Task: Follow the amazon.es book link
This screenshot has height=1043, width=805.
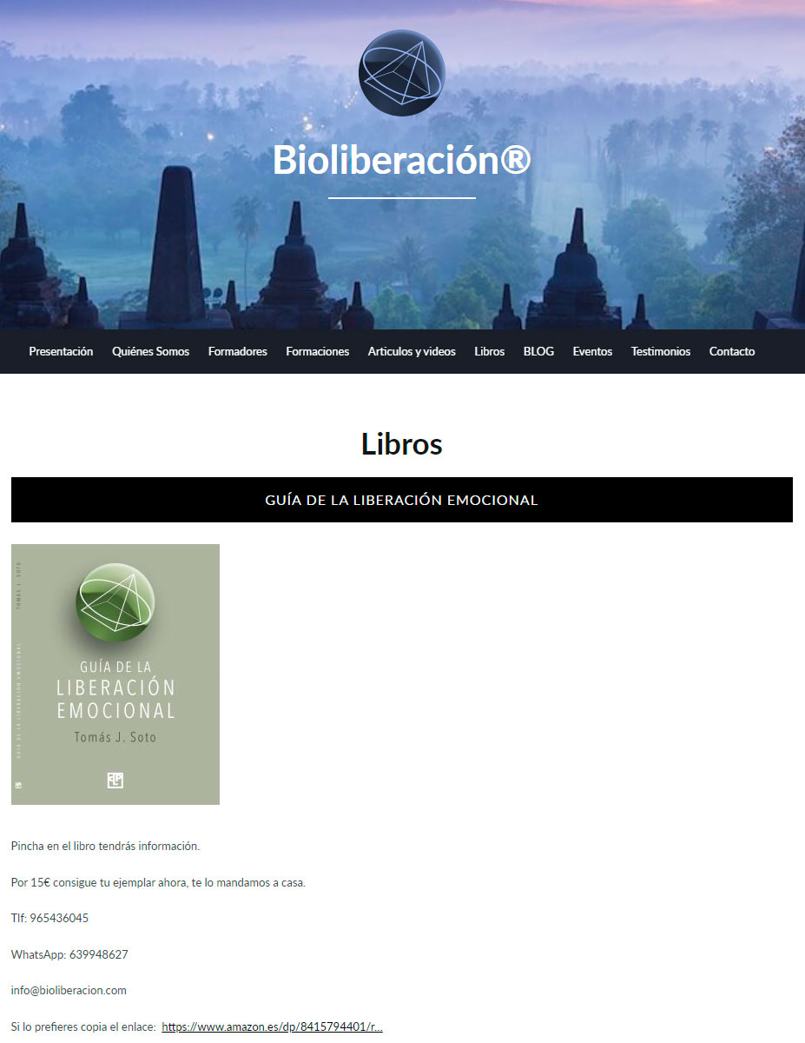Action: 273,1026
